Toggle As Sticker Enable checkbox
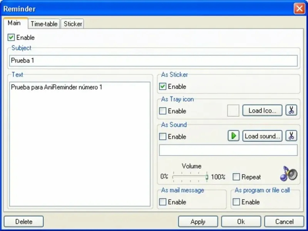Screen dimensions: 308x231 (x=162, y=86)
